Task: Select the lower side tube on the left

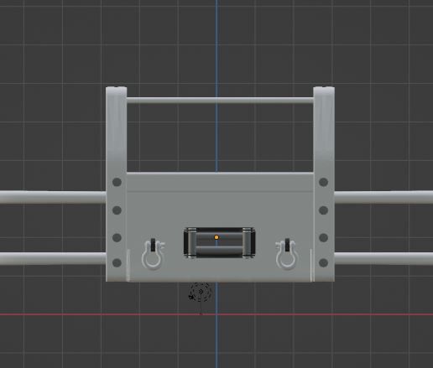Action: [53, 258]
